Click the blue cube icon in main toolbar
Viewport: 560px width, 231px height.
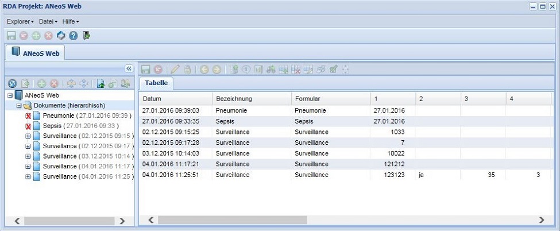pyautogui.click(x=61, y=36)
